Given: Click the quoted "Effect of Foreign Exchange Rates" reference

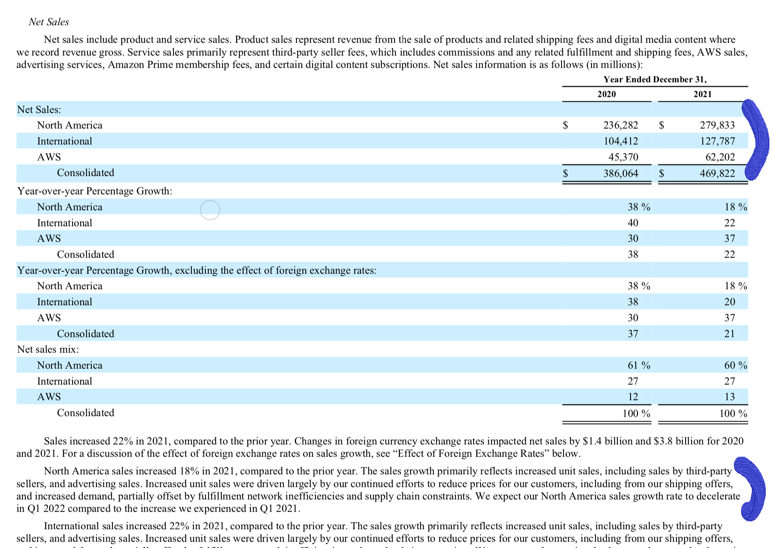Looking at the screenshot, I should (471, 453).
